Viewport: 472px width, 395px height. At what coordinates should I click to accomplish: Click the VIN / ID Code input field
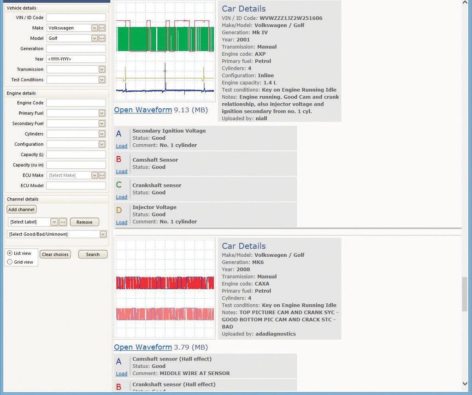tap(76, 18)
